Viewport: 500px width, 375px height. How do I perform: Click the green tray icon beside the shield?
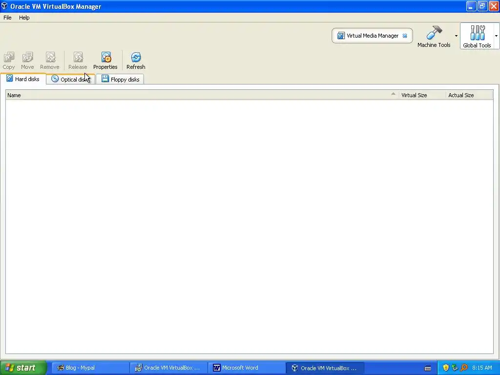coord(455,368)
